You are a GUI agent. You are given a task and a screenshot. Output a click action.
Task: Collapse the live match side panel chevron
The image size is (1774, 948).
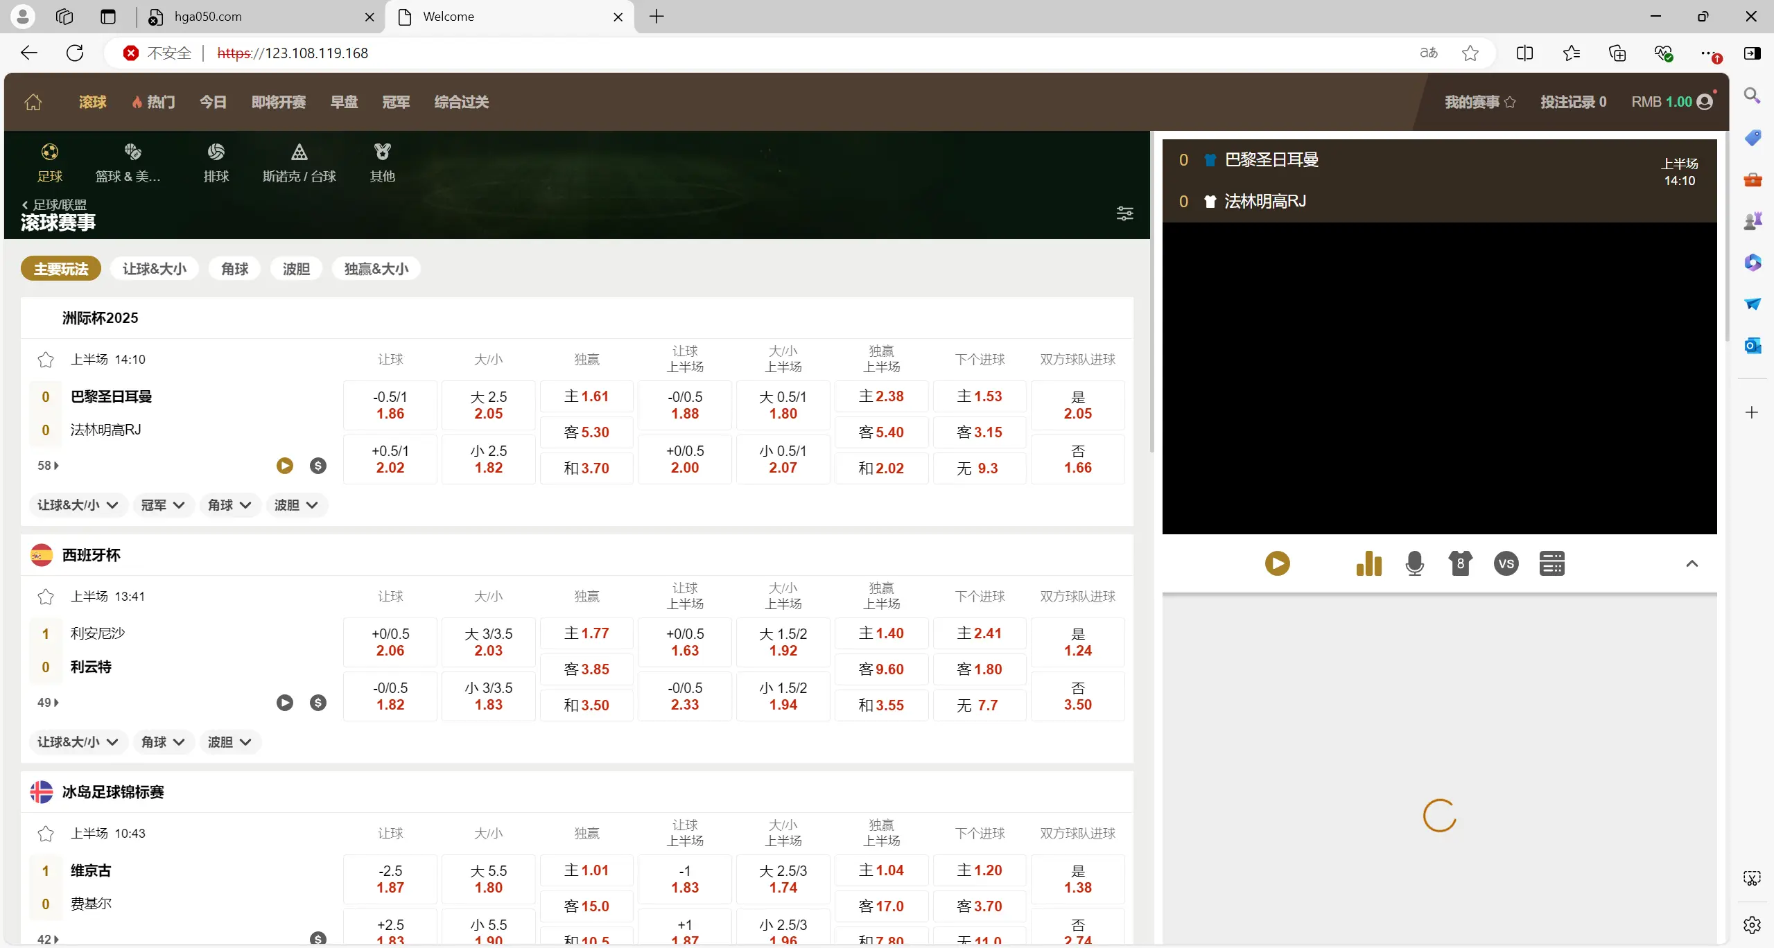pyautogui.click(x=1692, y=563)
